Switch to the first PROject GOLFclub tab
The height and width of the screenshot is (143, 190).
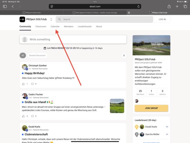[x=32, y=13]
